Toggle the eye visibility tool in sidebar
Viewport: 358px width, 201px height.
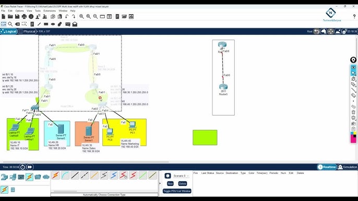tap(353, 67)
